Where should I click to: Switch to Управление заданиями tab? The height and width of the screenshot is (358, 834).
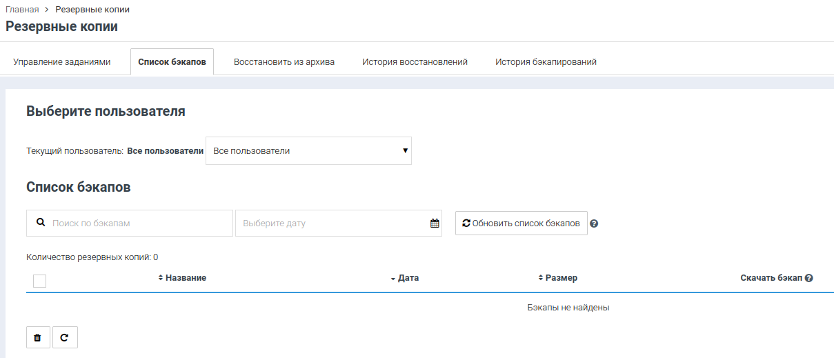(62, 62)
